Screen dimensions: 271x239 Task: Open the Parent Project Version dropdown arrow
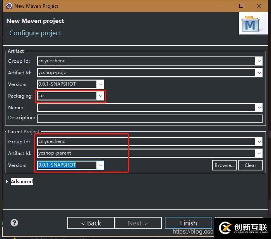click(x=100, y=165)
